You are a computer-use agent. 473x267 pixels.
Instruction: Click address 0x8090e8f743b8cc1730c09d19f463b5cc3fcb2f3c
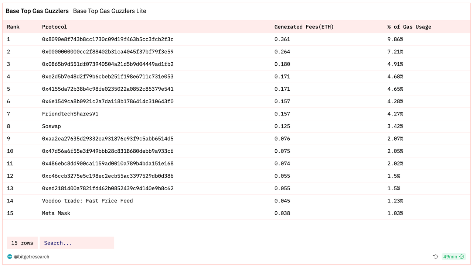click(x=108, y=39)
